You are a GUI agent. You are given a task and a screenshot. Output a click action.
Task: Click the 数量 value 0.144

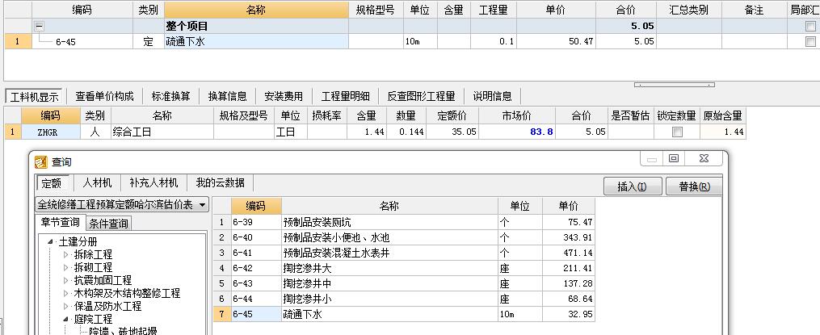406,132
